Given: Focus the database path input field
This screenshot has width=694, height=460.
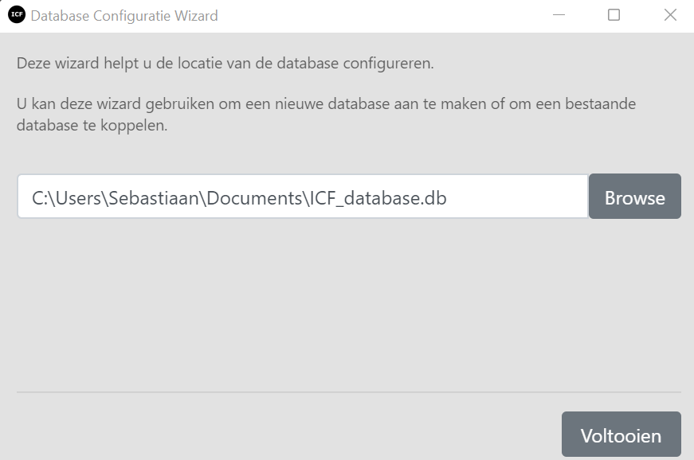Looking at the screenshot, I should point(303,197).
